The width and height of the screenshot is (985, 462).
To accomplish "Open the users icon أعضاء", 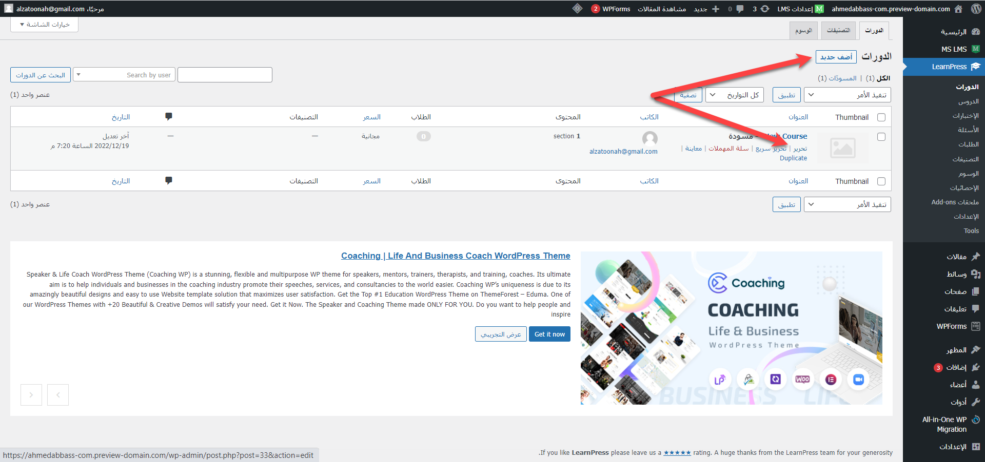I will click(976, 385).
